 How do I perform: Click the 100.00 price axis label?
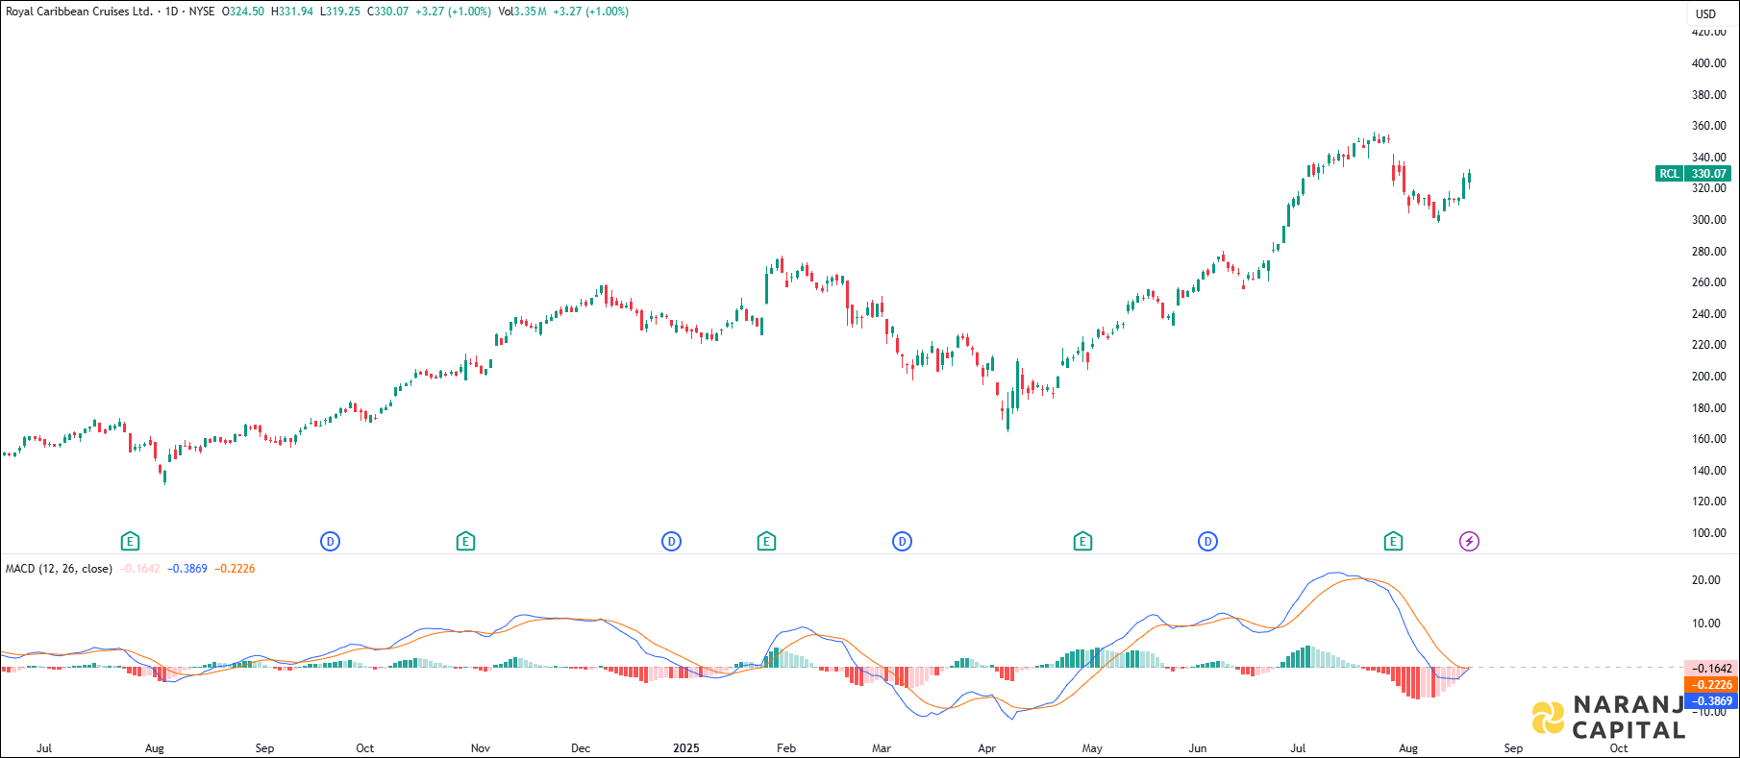click(x=1708, y=533)
